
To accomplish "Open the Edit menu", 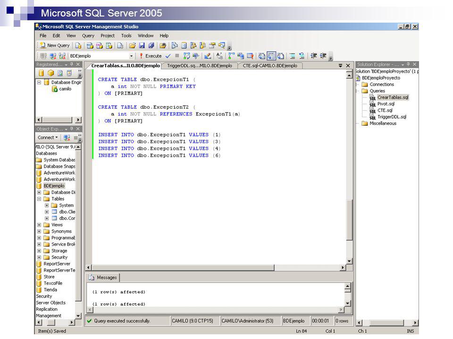I will [x=56, y=35].
